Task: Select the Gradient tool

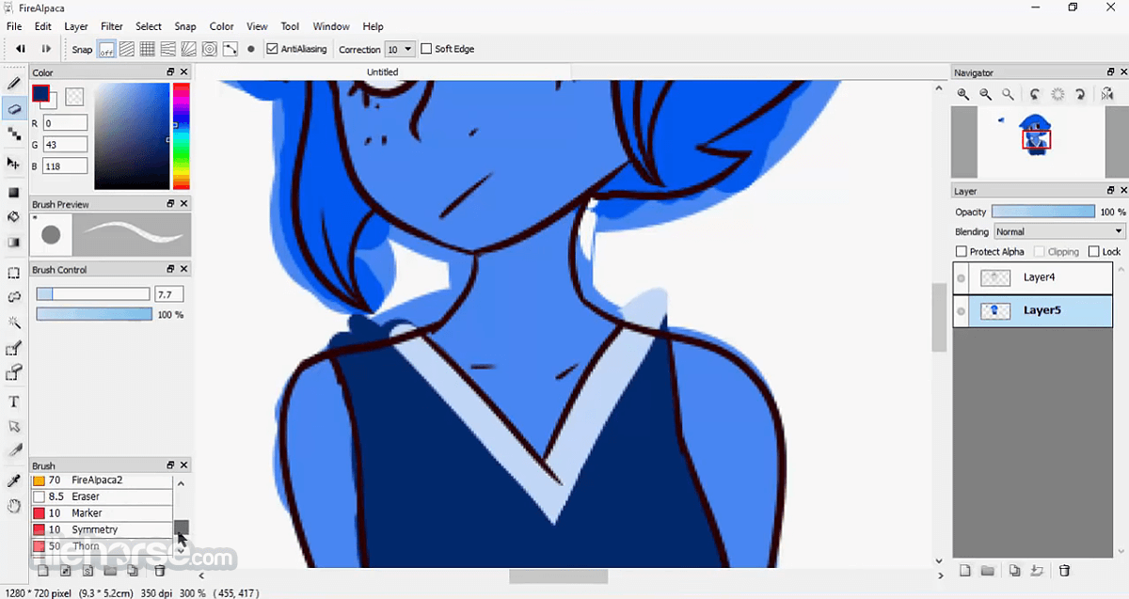Action: 14,243
